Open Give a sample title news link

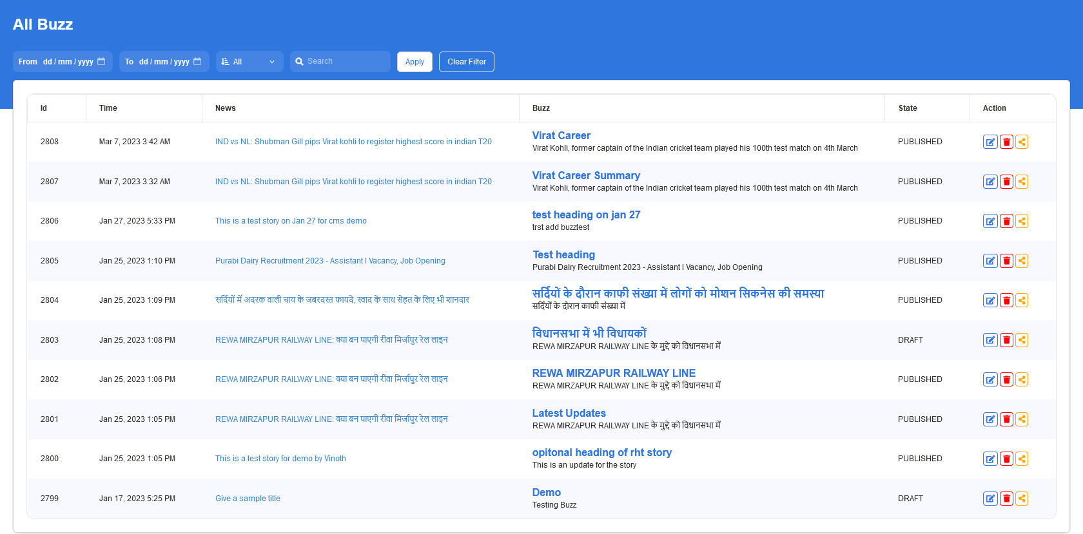click(x=248, y=499)
